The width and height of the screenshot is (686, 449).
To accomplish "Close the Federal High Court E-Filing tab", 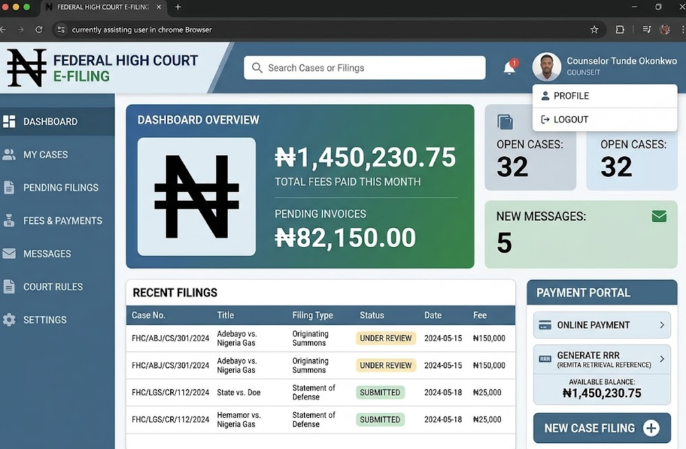I will tap(159, 7).
